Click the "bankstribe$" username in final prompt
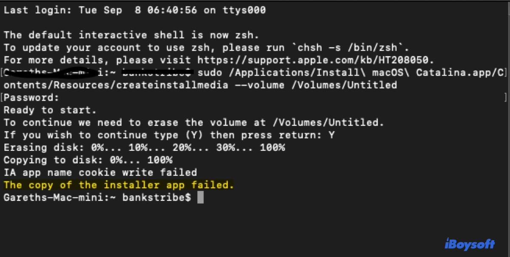 pyautogui.click(x=157, y=198)
